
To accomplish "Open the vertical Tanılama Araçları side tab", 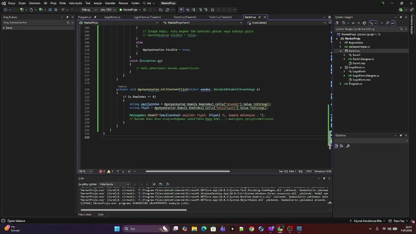I will pos(412,25).
